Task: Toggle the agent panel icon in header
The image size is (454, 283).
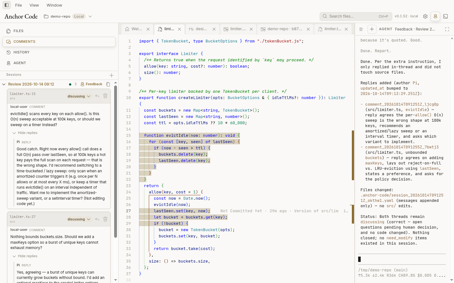Action: (435, 16)
